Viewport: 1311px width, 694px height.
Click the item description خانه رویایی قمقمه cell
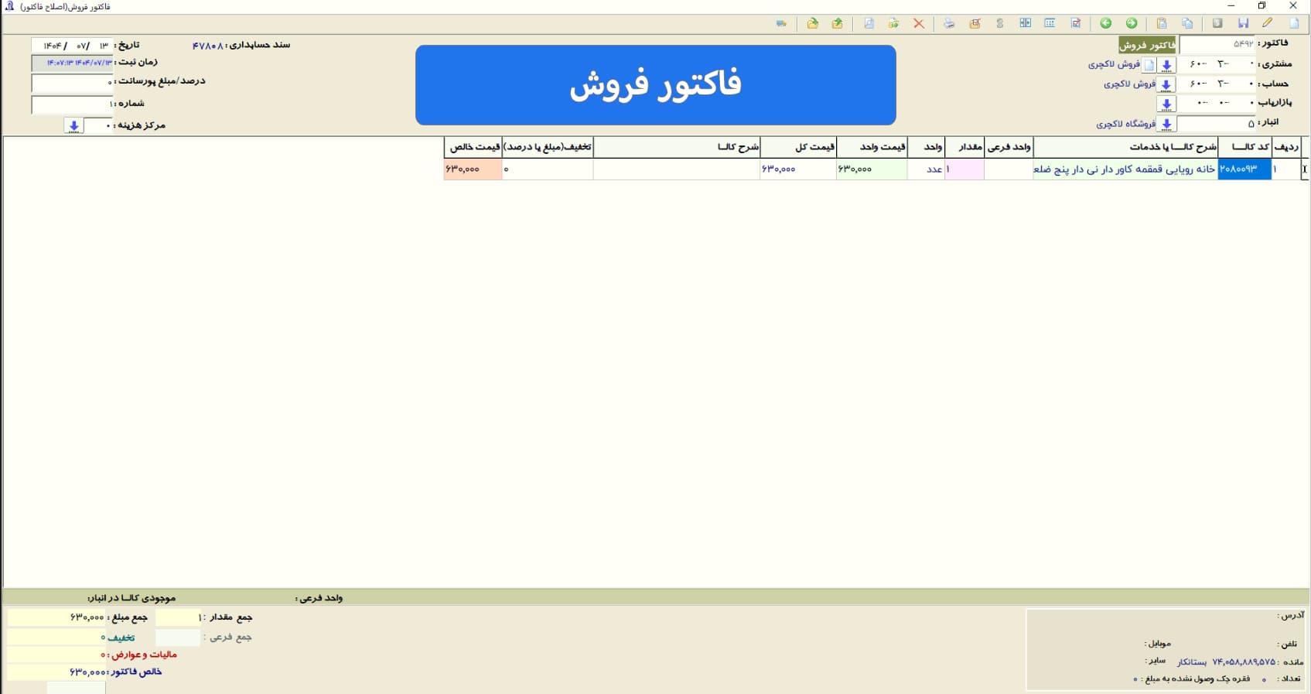1125,169
